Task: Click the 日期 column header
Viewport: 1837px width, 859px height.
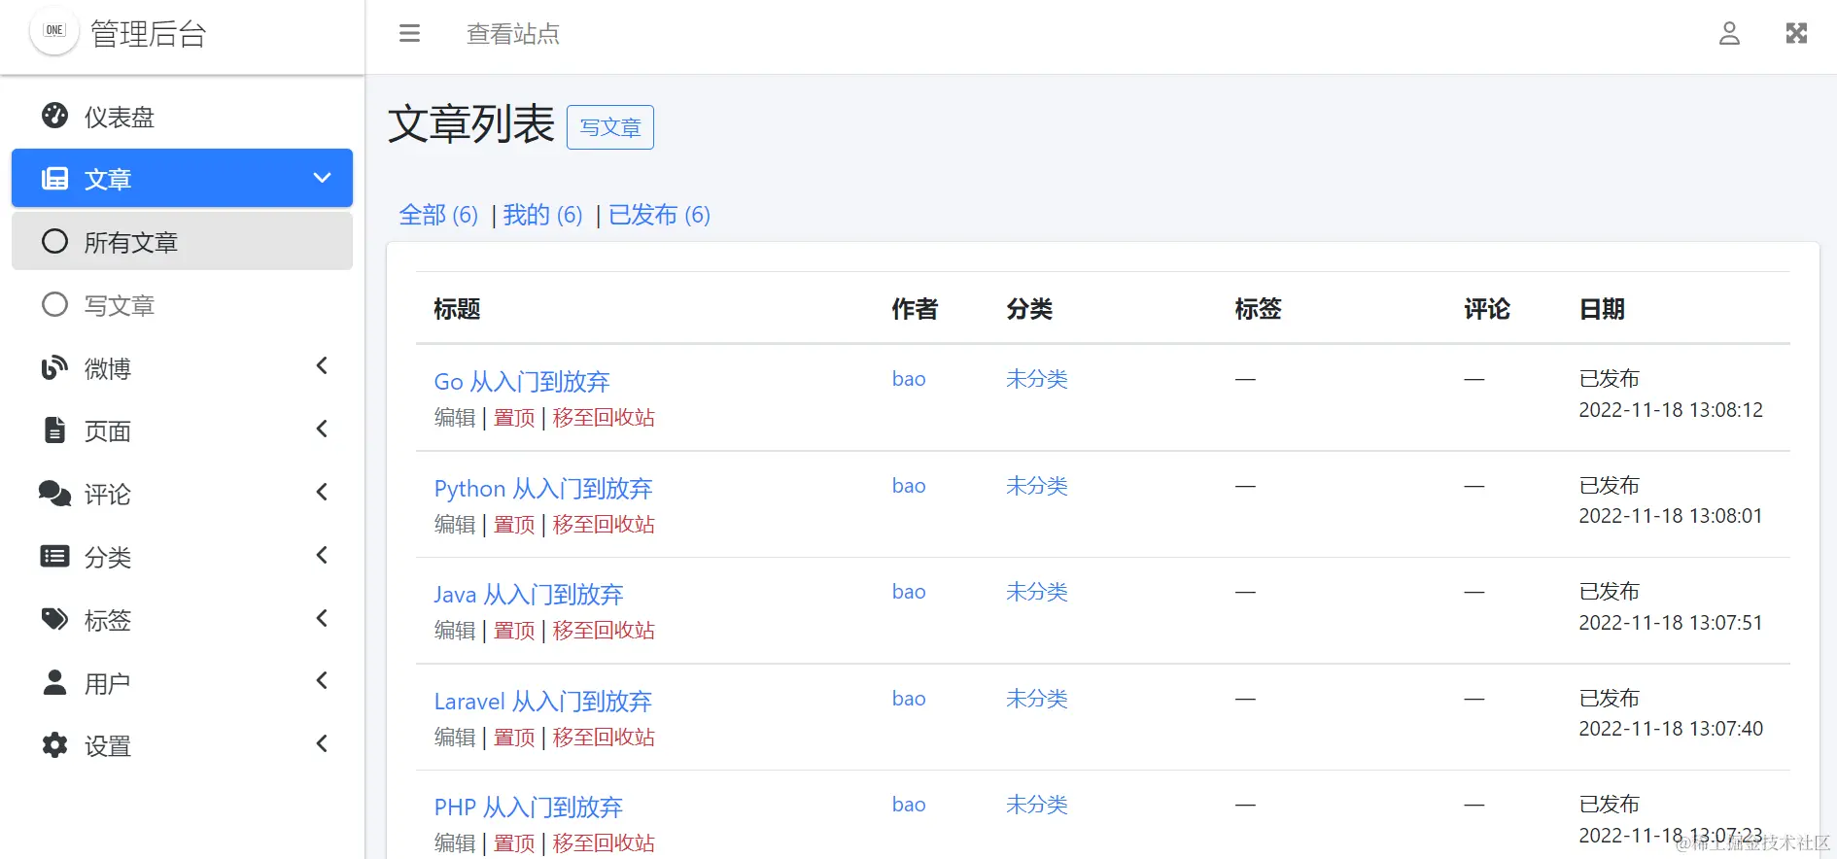Action: 1602,309
